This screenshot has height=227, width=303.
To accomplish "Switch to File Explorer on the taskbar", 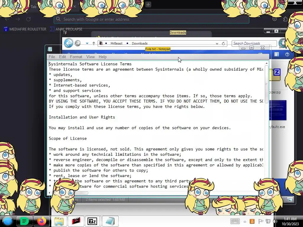I will [59, 221].
